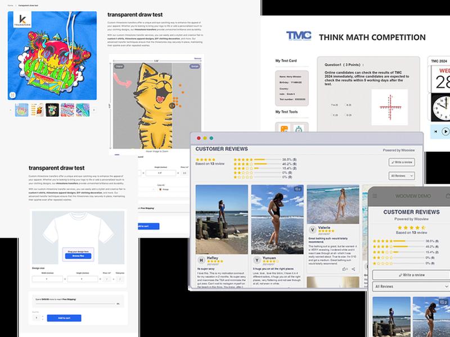Screen dimensions: 450x337
Task: Expand the All Reviews dropdown in the mobile view
Action: point(411,286)
